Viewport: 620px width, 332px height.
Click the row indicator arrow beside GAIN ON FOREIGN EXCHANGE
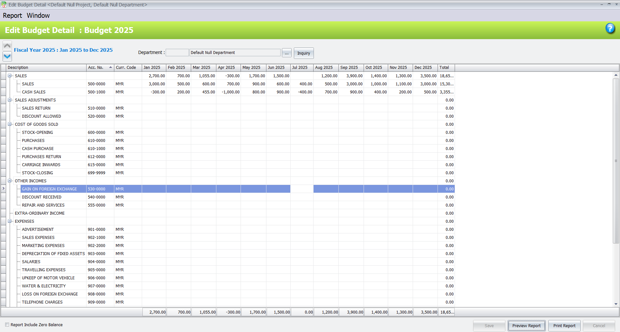tap(3, 189)
